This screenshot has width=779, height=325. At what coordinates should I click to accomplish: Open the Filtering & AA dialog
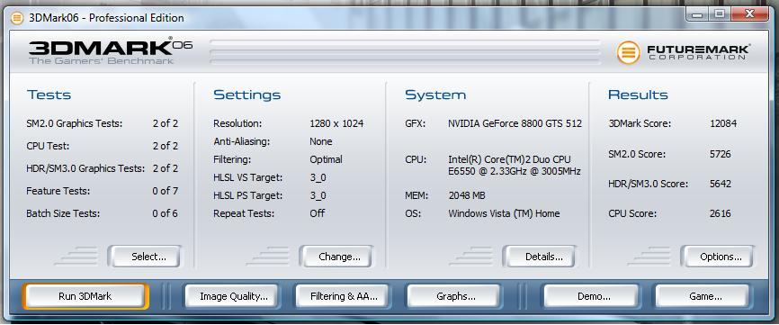344,297
